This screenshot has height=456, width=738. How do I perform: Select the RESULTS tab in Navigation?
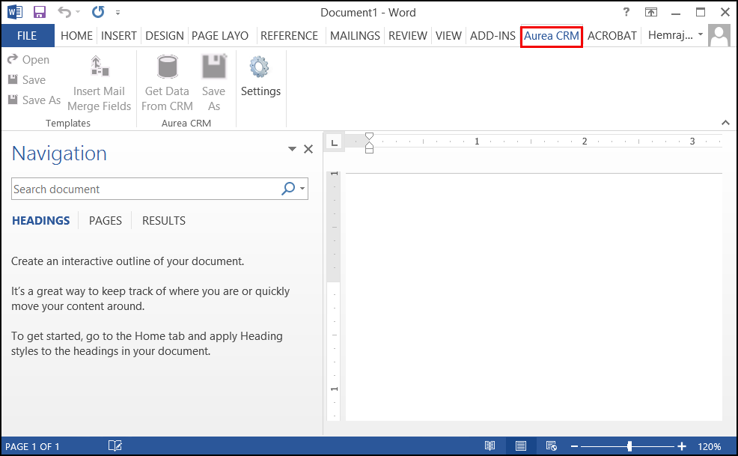164,220
